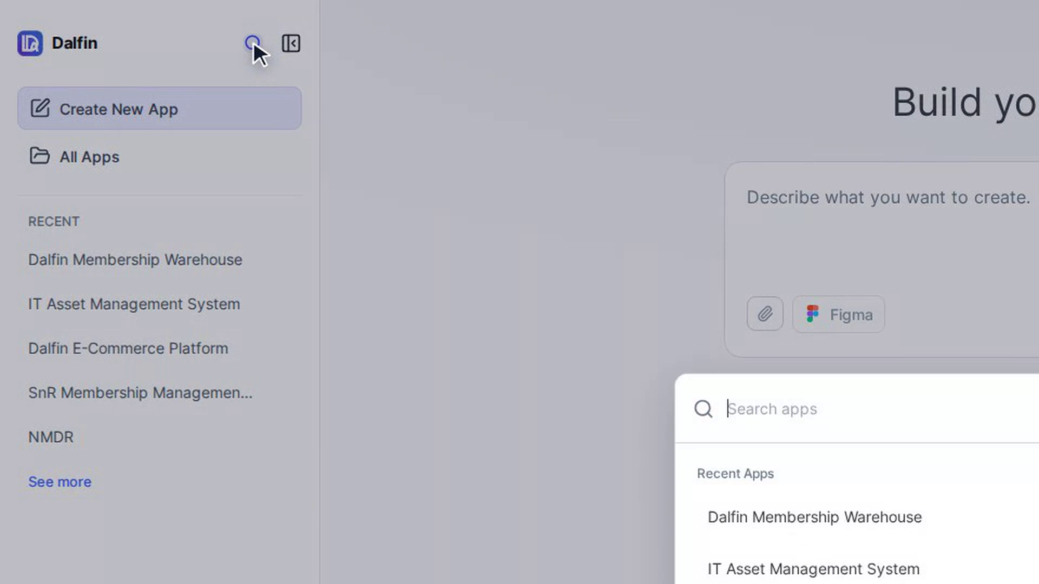The width and height of the screenshot is (1039, 584).
Task: Click the Search apps input field
Action: pyautogui.click(x=882, y=409)
